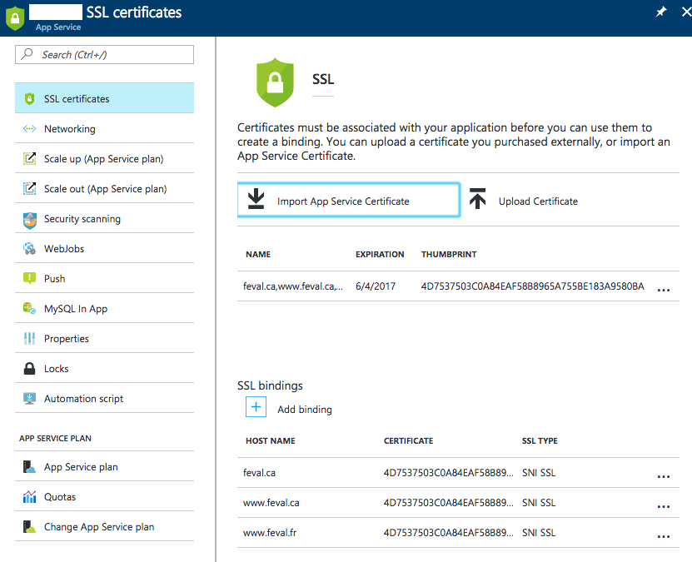Focus the Search (Ctrl+/) field

105,54
